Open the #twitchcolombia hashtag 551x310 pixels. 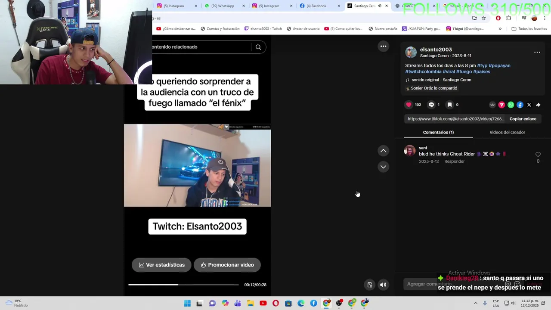(423, 71)
